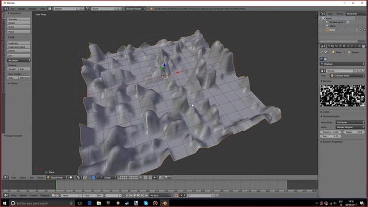Click the 3D viewport editor type icon

[x=6, y=178]
